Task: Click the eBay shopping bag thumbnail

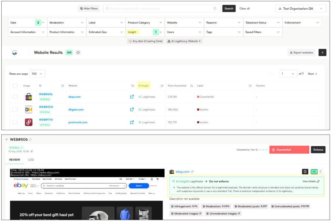Action: [29, 97]
